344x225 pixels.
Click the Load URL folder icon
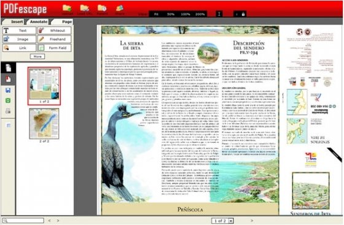pyautogui.click(x=85, y=8)
